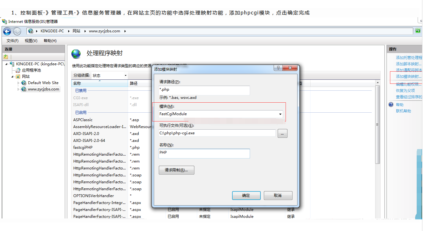Viewport: 423px width, 231px height.
Task: Click the IIS Manager title bar icon
Action: click(5, 21)
